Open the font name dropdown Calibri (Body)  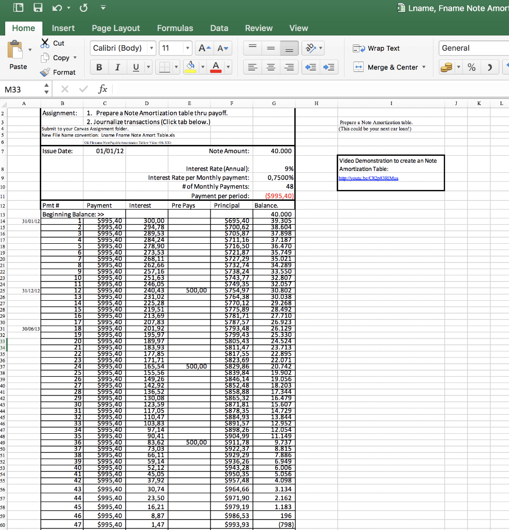point(152,48)
